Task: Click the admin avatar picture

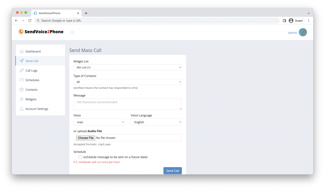Action: (x=302, y=32)
